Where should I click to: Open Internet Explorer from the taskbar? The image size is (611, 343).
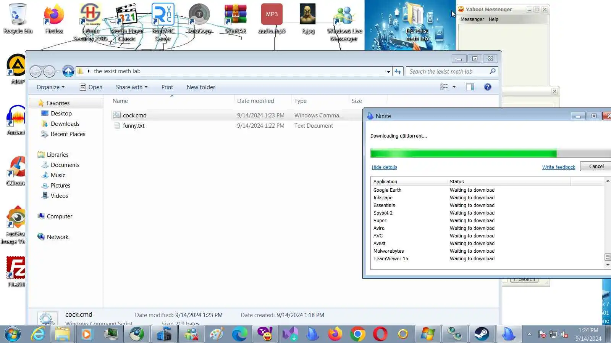coord(38,334)
